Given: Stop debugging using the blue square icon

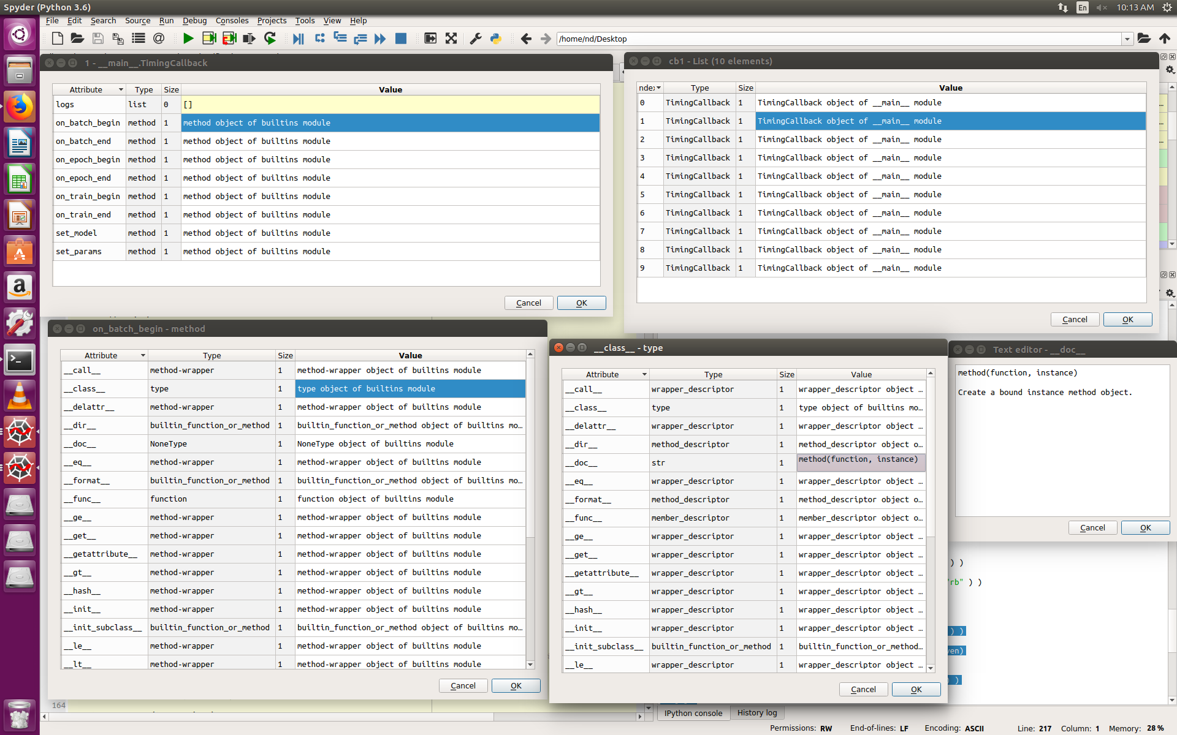Looking at the screenshot, I should tap(401, 38).
